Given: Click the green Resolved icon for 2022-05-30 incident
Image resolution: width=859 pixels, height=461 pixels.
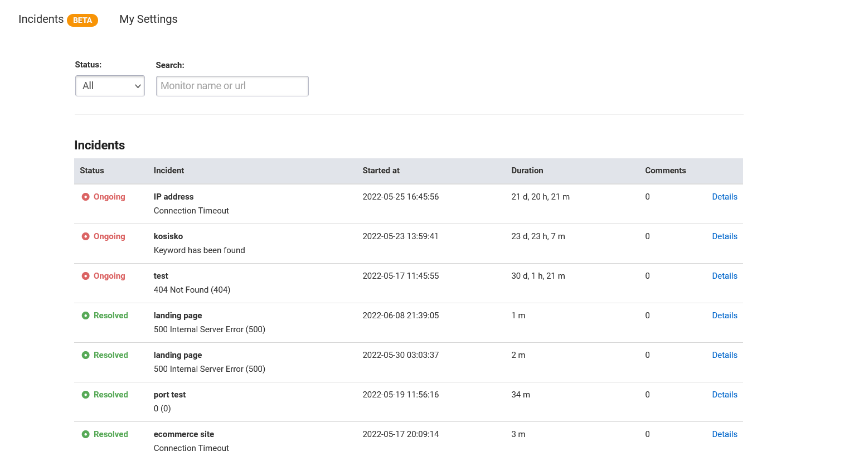Looking at the screenshot, I should coord(85,355).
